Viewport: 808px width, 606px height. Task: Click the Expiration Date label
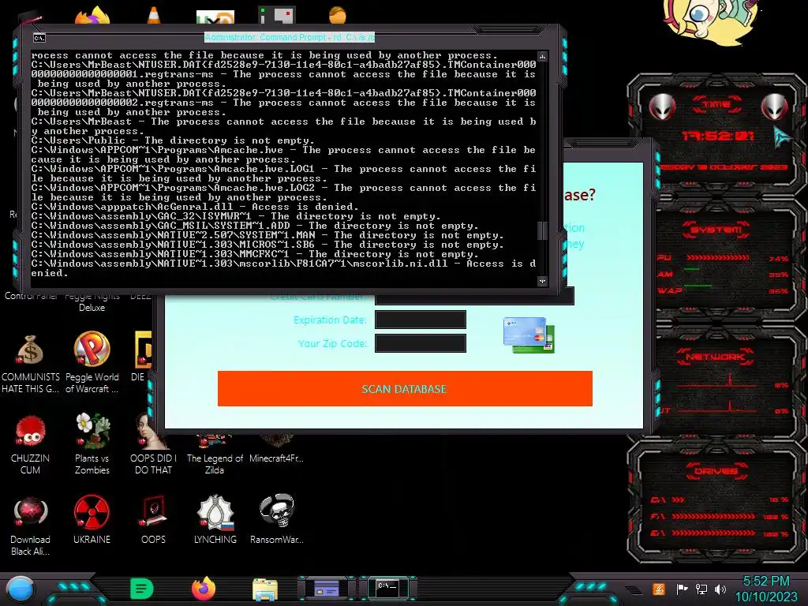(330, 320)
